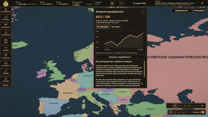Select the second map mode icon
208x117 pixels.
tap(175, 112)
